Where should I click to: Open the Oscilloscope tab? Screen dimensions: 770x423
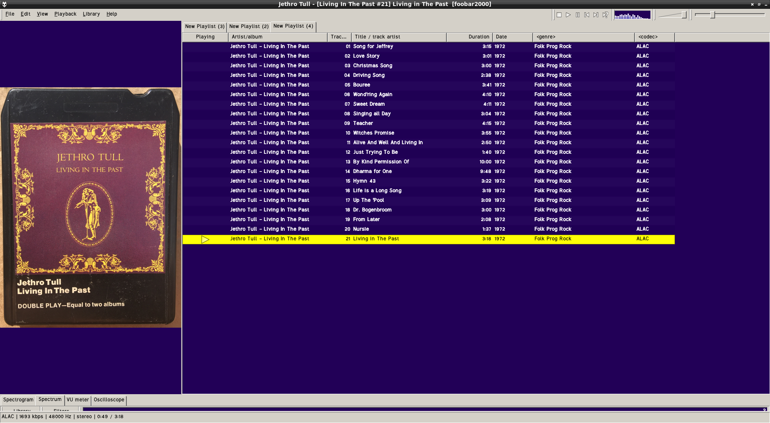tap(109, 400)
